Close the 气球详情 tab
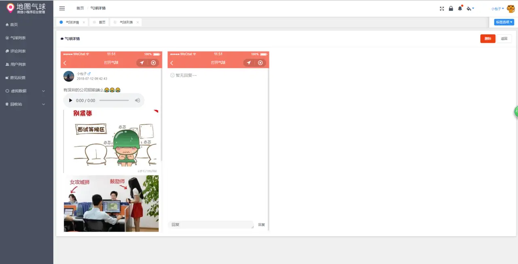 84,23
